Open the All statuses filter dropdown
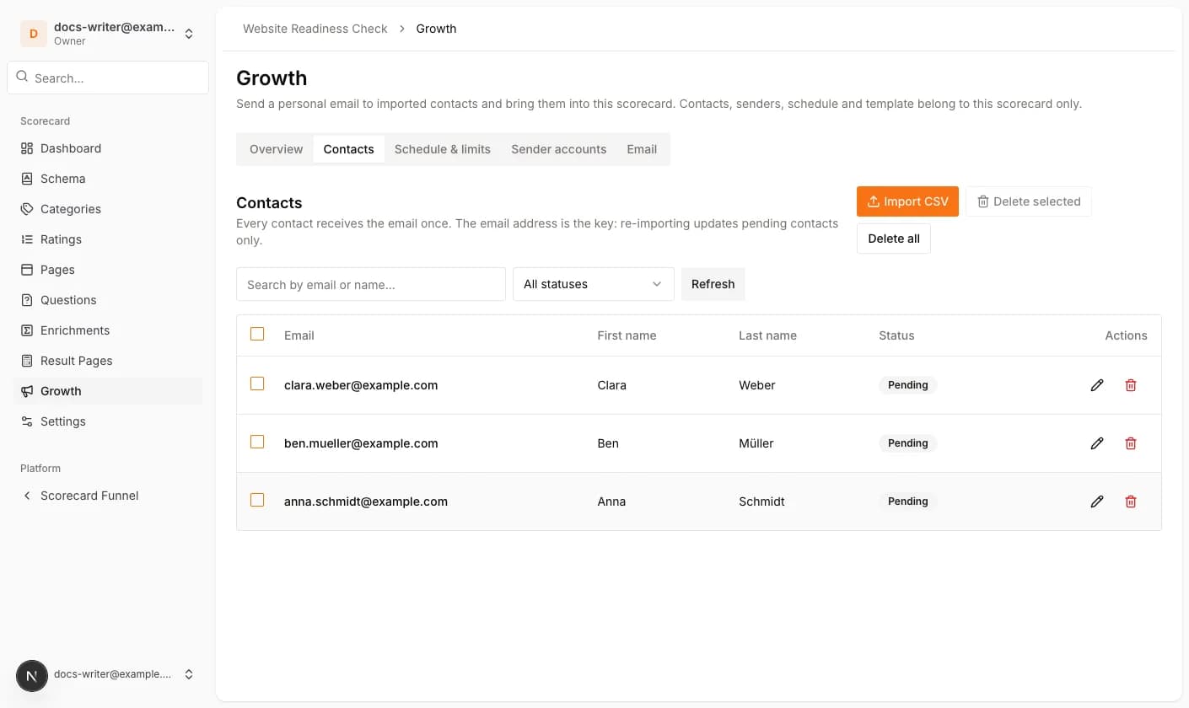This screenshot has width=1189, height=708. coord(594,284)
